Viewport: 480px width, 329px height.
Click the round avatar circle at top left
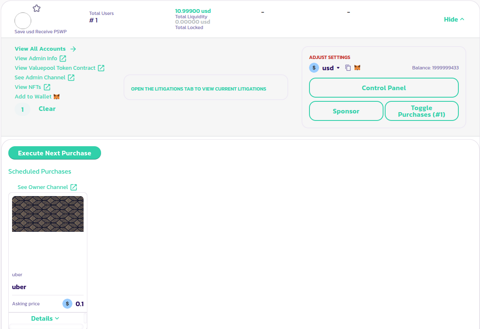(x=23, y=21)
